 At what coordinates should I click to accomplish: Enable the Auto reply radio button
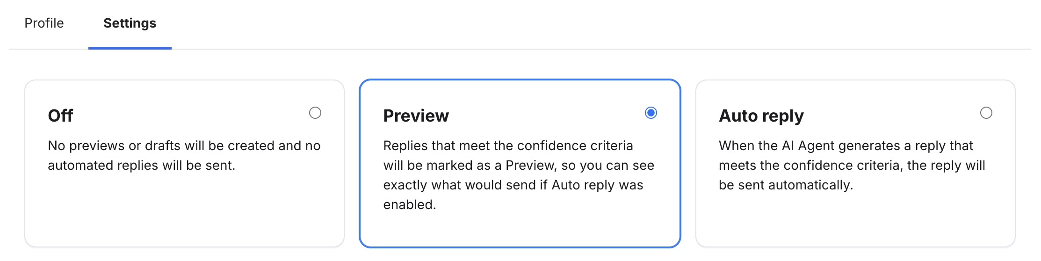(x=986, y=113)
